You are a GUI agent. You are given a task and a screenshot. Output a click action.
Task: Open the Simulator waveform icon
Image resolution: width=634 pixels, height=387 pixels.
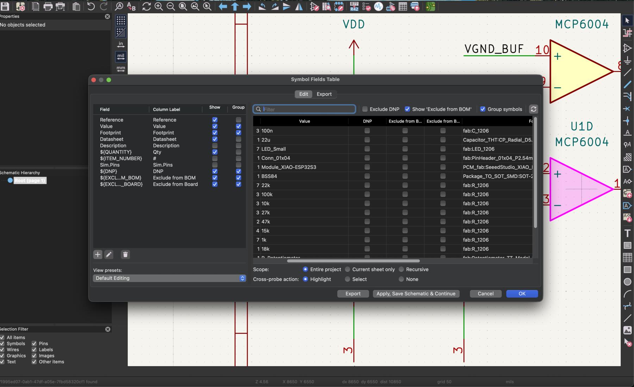point(379,6)
